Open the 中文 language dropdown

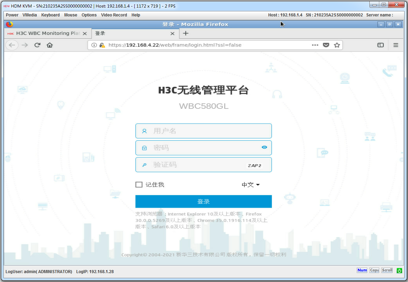250,184
